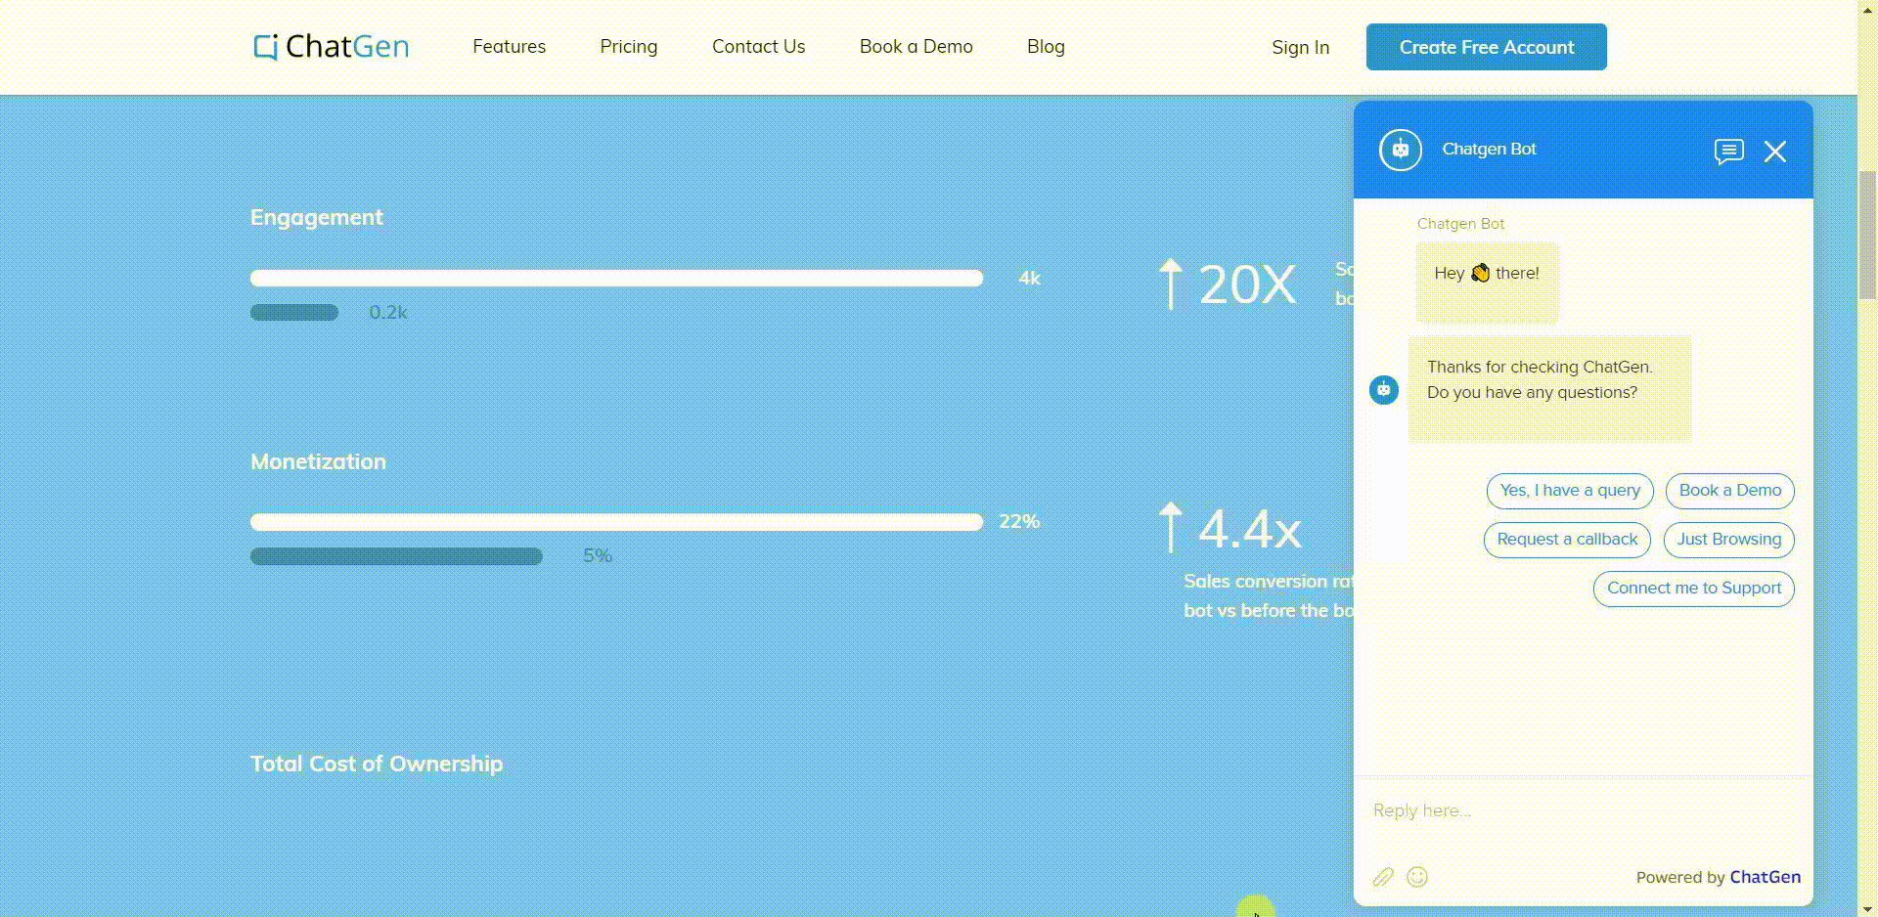The width and height of the screenshot is (1878, 917).
Task: Open Book a Demo in navigation bar
Action: (916, 46)
